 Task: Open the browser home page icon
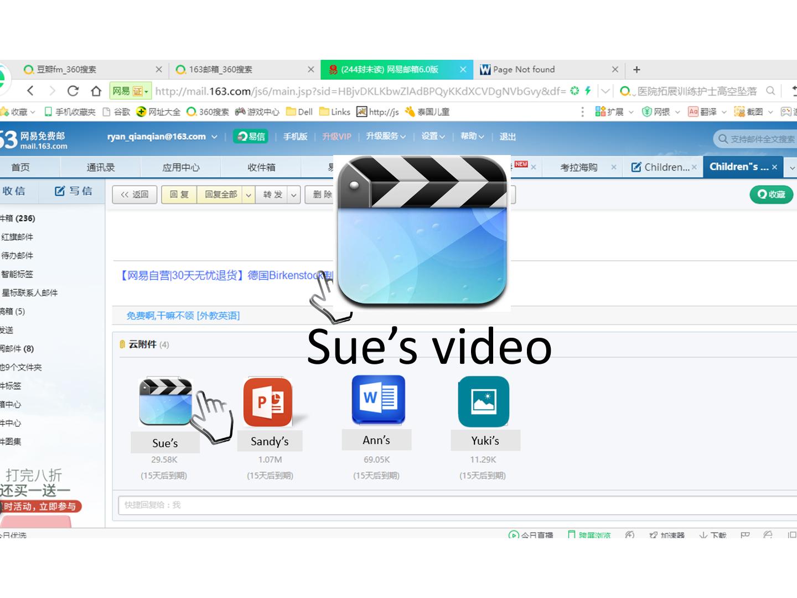[96, 91]
